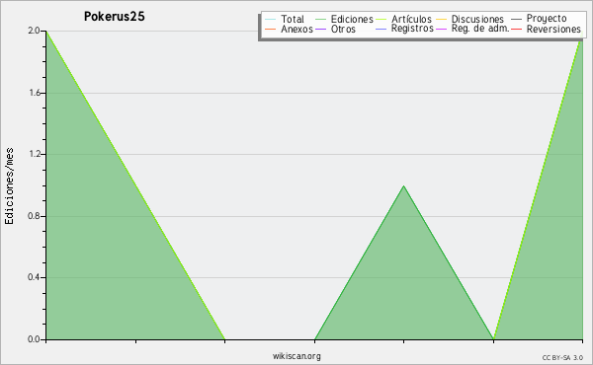Click the 1.2 y-axis value

tap(35, 154)
